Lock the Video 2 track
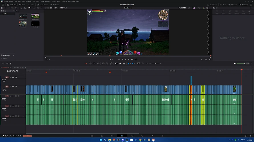Image resolution: width=254 pixels, height=142 pixels. (x=10, y=77)
